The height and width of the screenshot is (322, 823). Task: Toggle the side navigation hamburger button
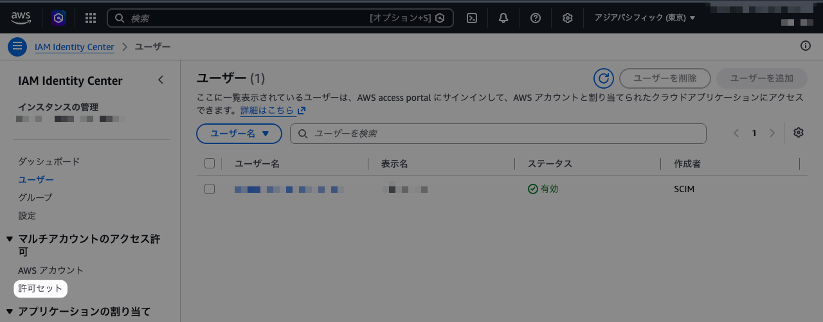17,47
